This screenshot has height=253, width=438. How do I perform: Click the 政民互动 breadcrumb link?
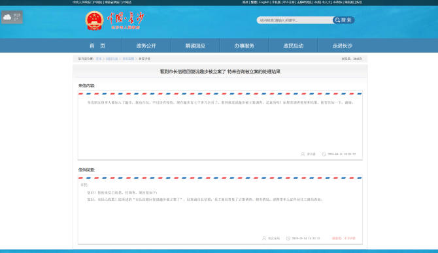coord(112,59)
